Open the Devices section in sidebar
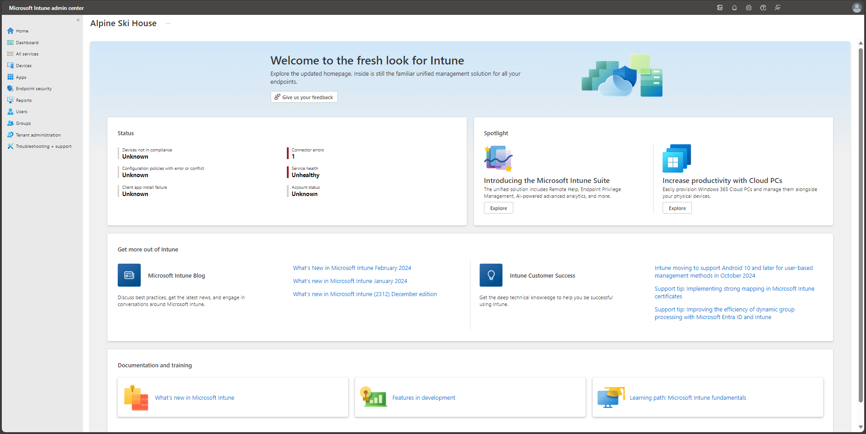This screenshot has height=434, width=866. pos(23,65)
